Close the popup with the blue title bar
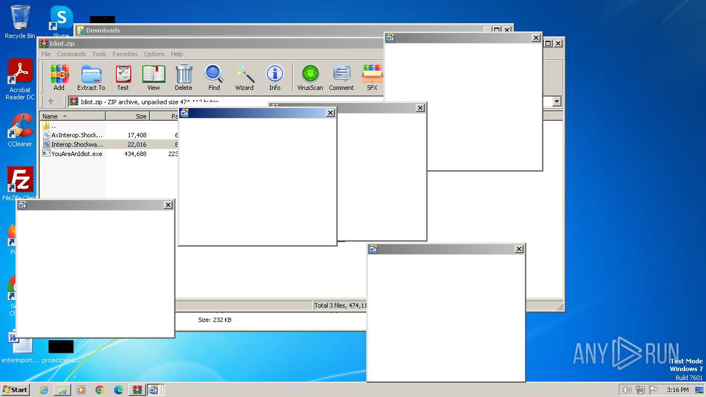Viewport: 706px width, 397px height. click(x=330, y=113)
